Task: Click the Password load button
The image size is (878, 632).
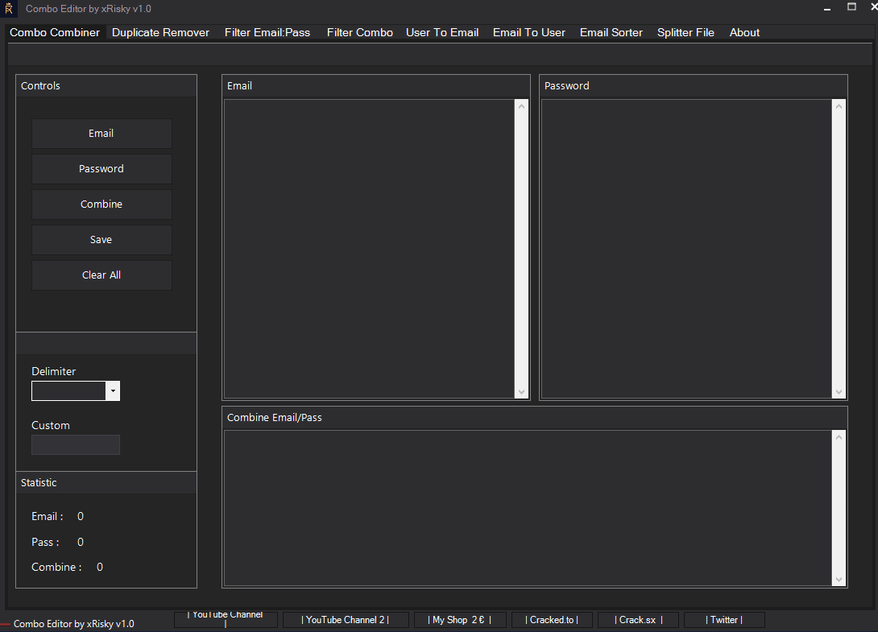Action: point(101,168)
